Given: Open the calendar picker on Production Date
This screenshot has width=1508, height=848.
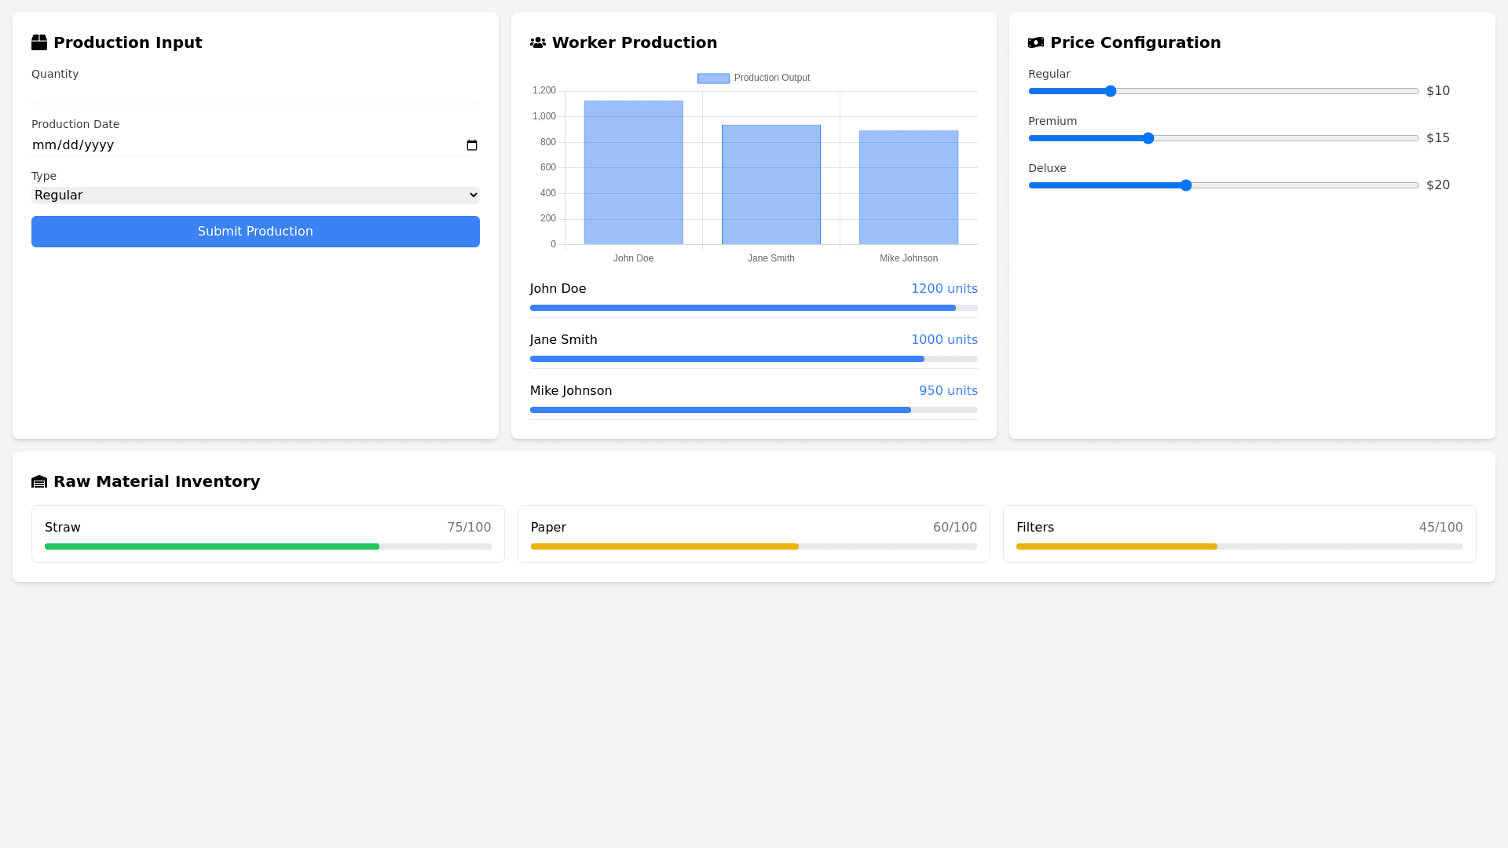Looking at the screenshot, I should click(x=471, y=145).
